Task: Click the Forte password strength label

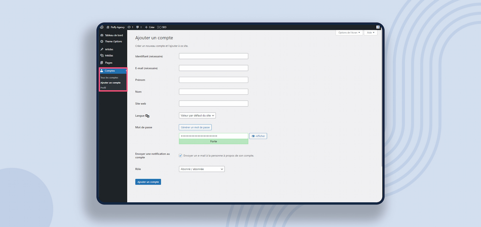Action: coord(213,142)
